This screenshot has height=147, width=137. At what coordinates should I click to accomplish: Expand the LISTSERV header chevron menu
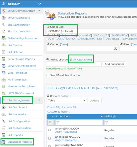pyautogui.click(x=40, y=4)
